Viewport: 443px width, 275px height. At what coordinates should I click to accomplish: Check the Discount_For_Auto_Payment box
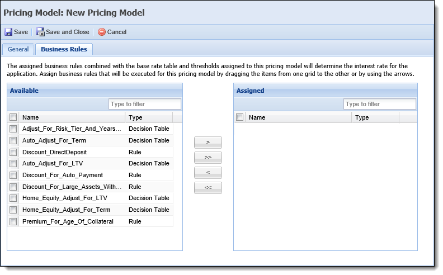[x=13, y=175]
